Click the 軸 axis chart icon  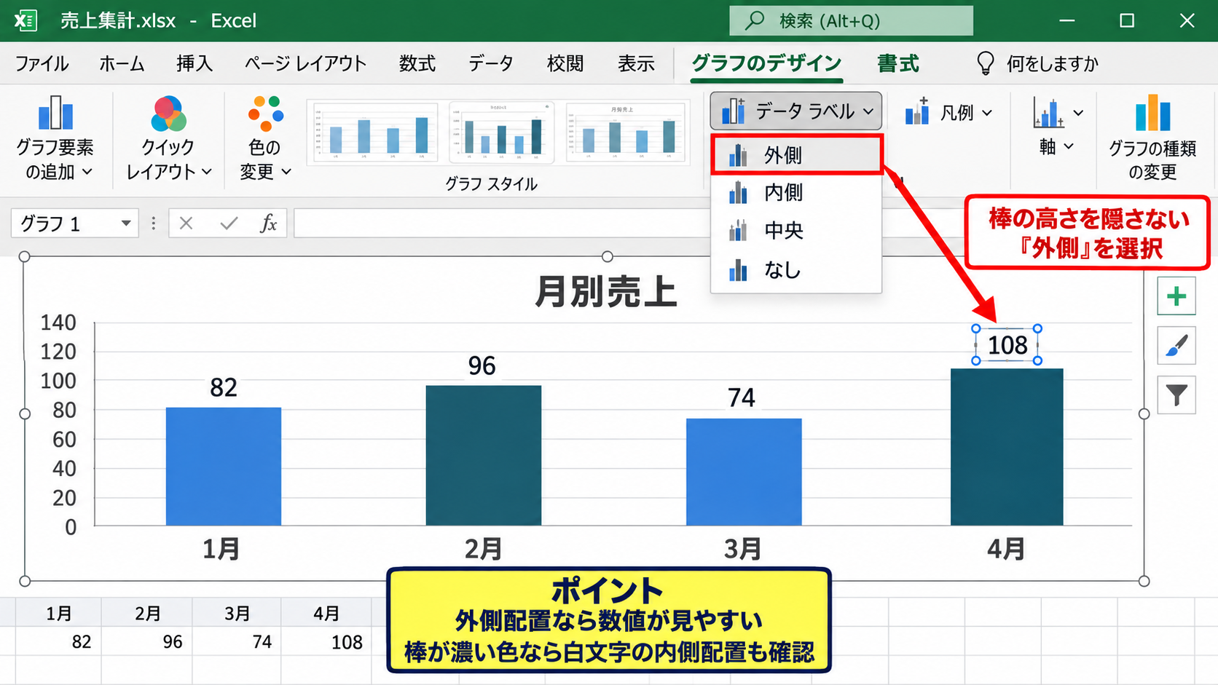tap(1048, 112)
